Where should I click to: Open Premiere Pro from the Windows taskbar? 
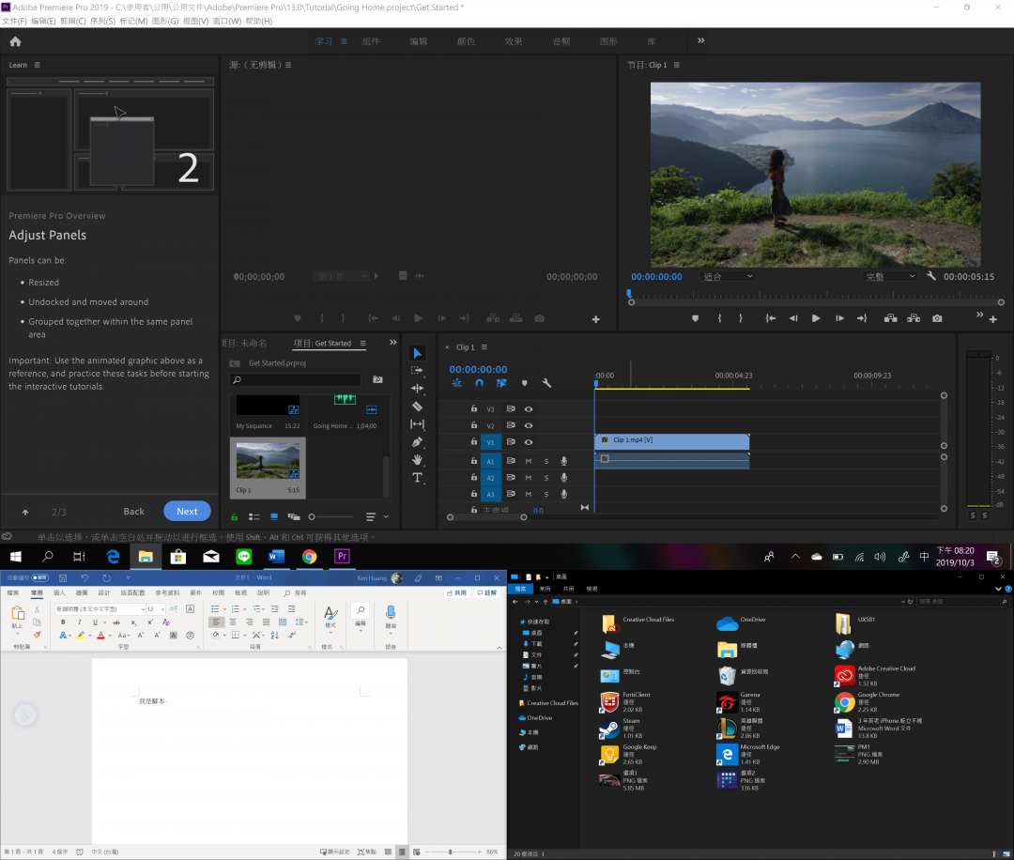(x=342, y=557)
